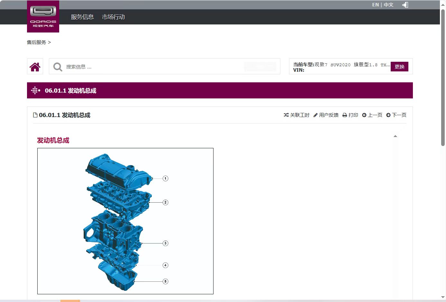Open the 市场行动 menu
Image resolution: width=446 pixels, height=302 pixels.
point(113,17)
